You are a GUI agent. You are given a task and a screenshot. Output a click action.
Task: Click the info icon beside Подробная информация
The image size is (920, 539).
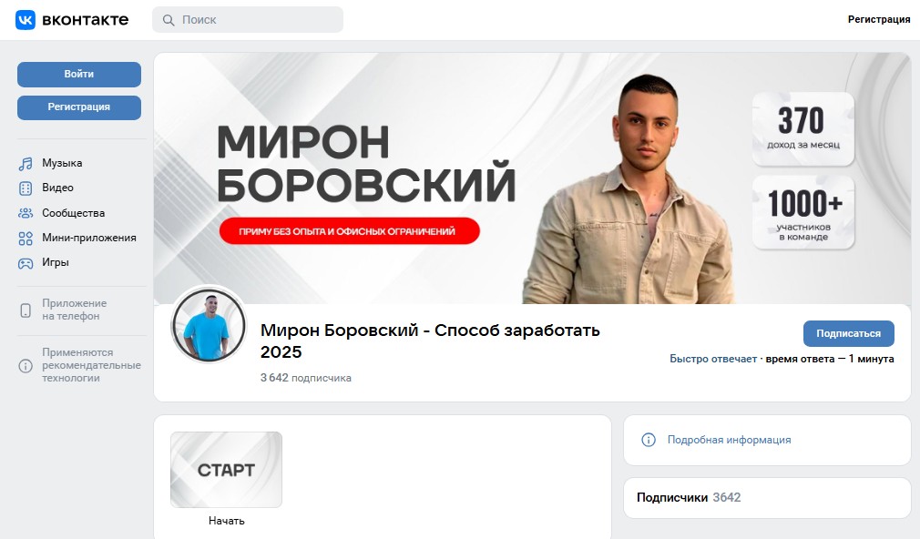[649, 440]
